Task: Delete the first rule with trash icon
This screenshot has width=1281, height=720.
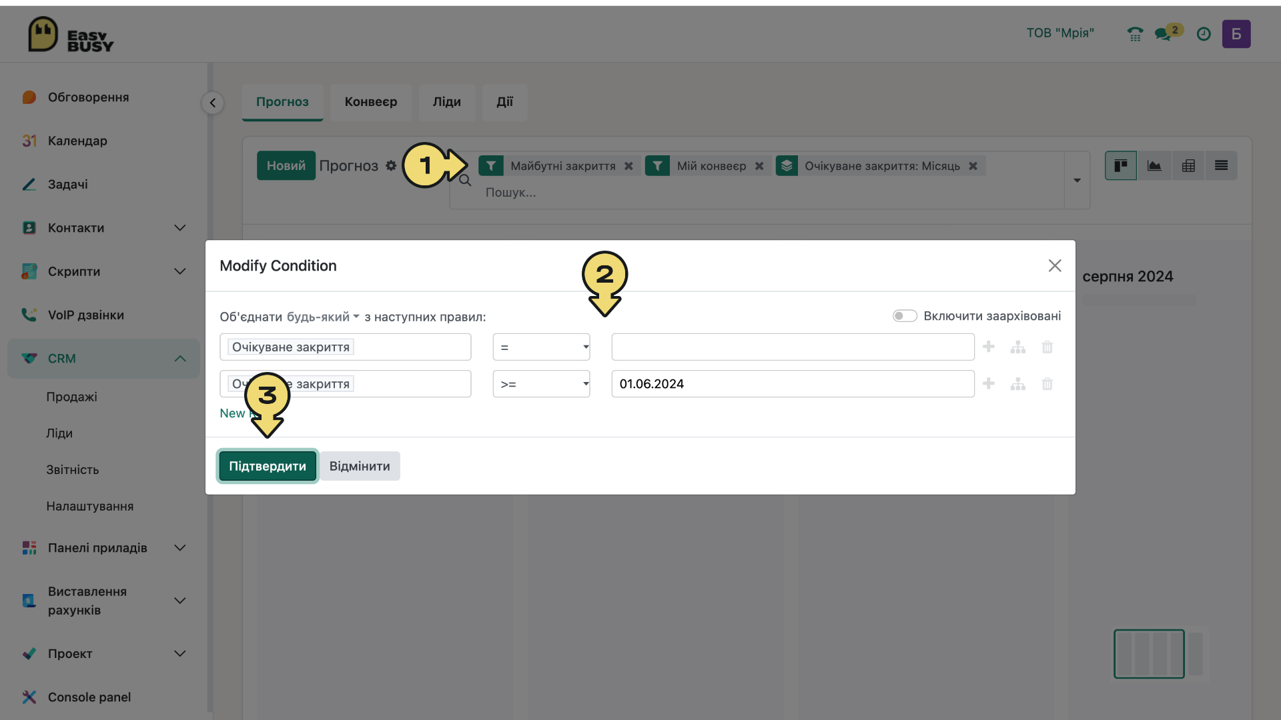Action: (x=1047, y=347)
